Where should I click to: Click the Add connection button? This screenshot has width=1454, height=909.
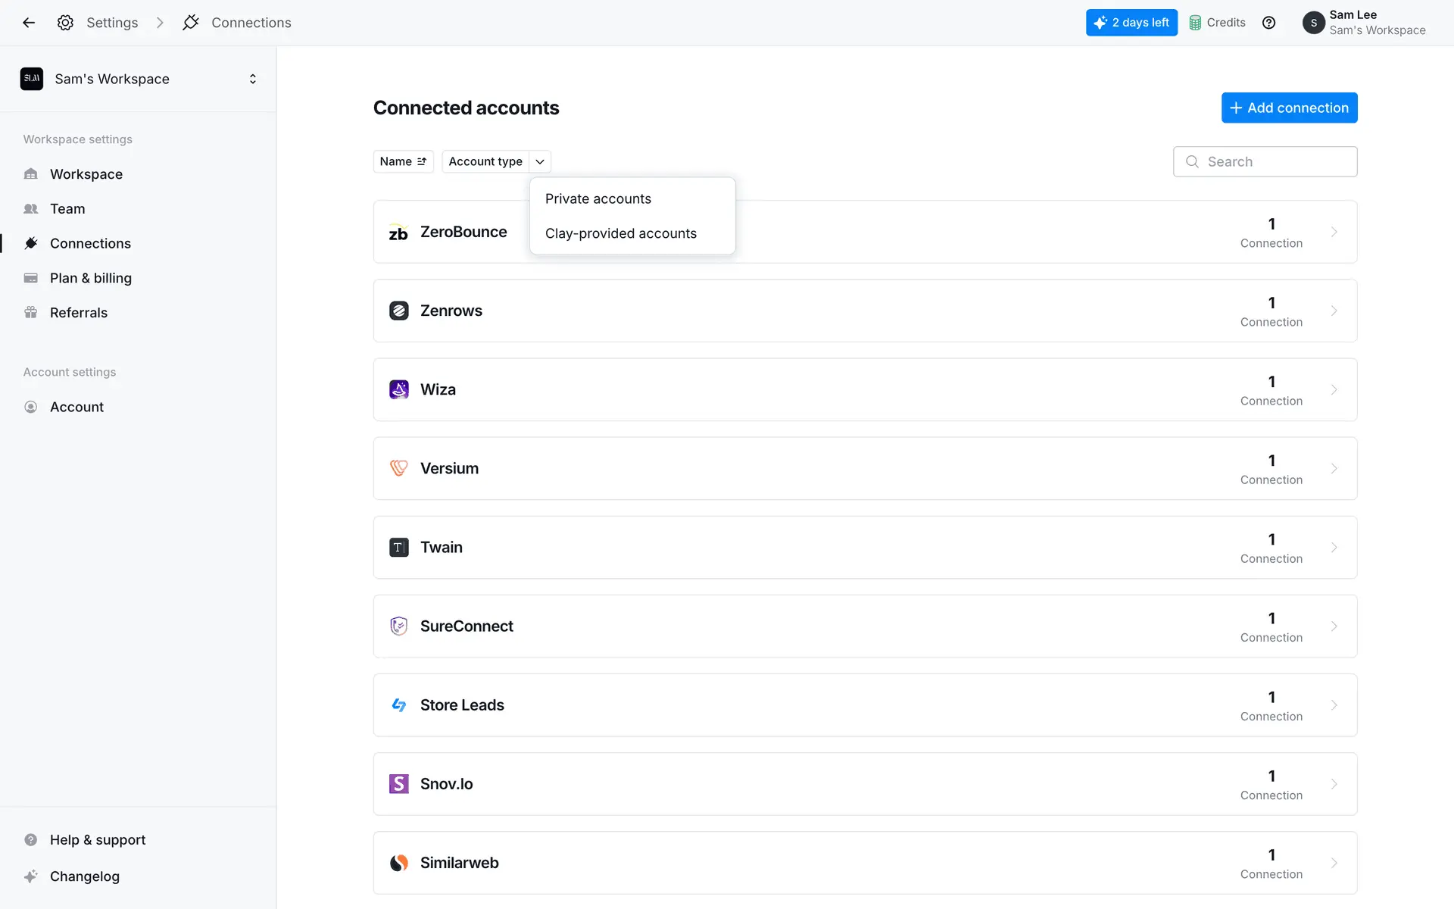coord(1289,108)
